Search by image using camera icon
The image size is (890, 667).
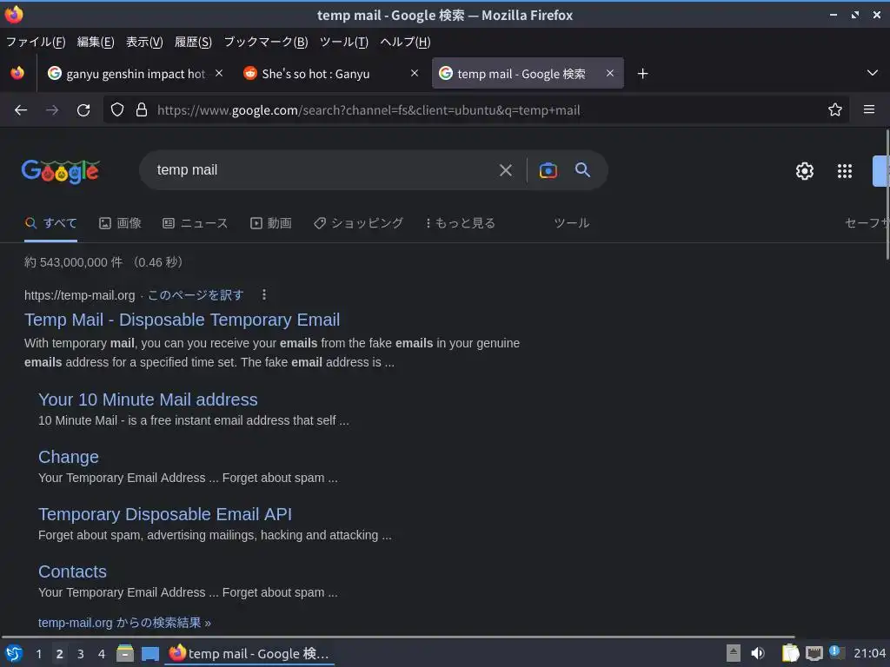click(x=548, y=170)
